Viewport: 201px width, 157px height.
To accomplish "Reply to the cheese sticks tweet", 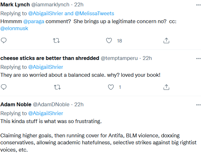I will pyautogui.click(x=4, y=87).
